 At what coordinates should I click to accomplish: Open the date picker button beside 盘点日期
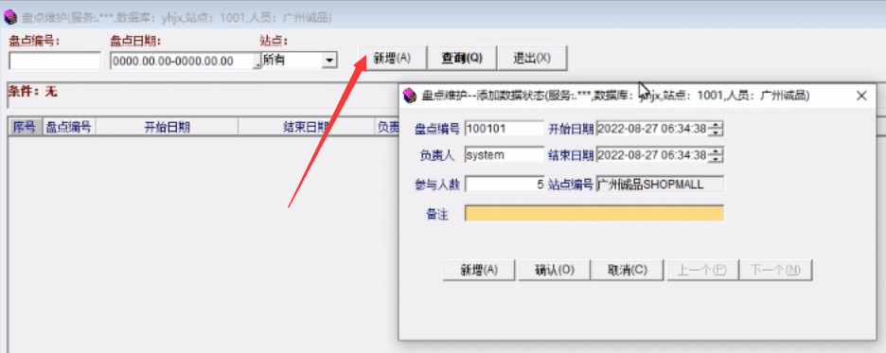click(x=257, y=61)
